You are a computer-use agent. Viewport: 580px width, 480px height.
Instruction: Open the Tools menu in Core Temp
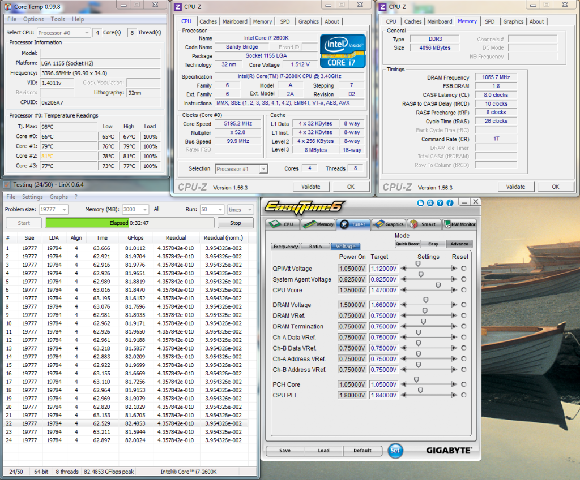pyautogui.click(x=58, y=19)
